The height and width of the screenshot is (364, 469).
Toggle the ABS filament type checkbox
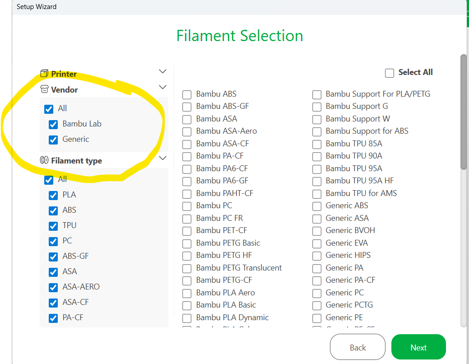(x=53, y=211)
